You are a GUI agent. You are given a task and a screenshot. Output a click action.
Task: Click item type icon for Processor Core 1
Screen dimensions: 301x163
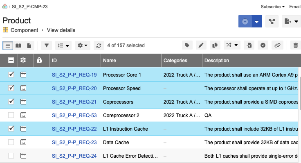click(x=23, y=75)
